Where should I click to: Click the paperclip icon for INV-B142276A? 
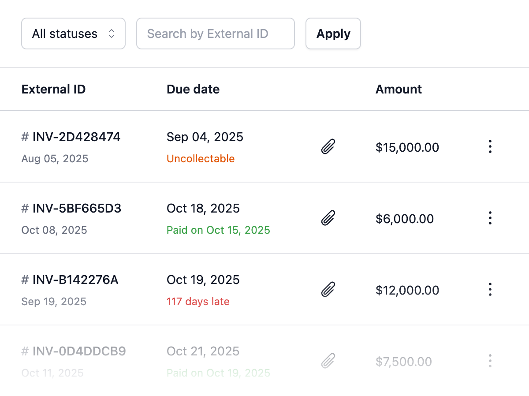point(328,289)
